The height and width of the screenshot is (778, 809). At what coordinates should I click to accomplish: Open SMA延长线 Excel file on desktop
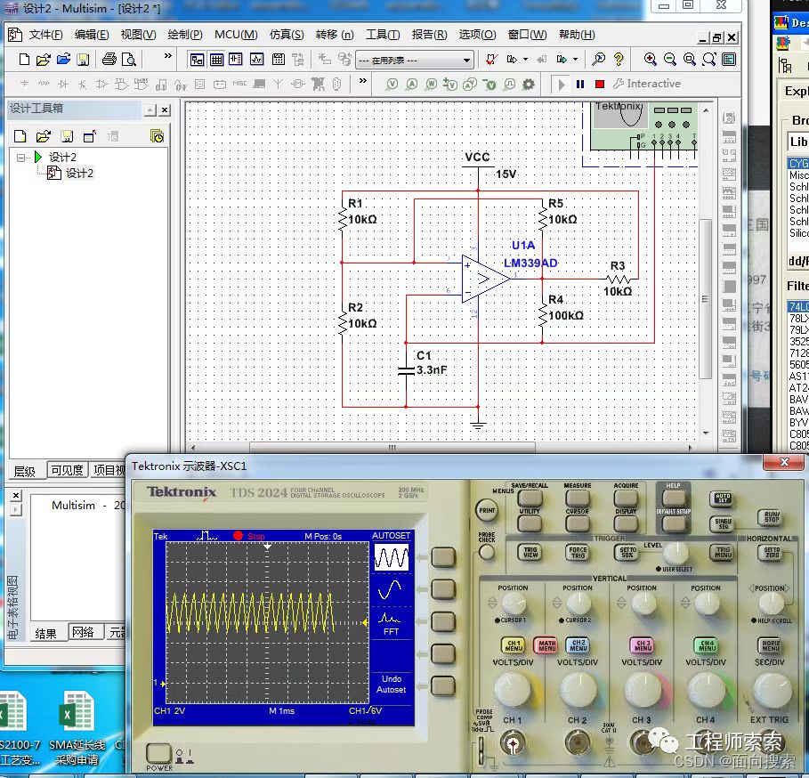tap(77, 728)
